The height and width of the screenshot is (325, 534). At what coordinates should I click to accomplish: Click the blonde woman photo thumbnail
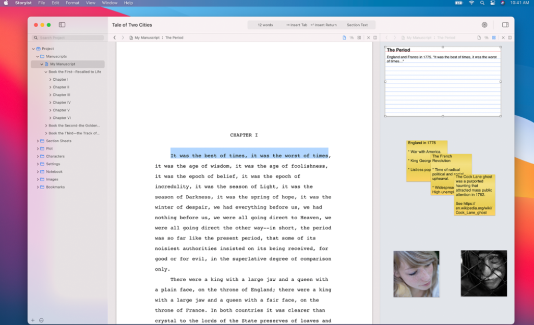click(x=416, y=273)
